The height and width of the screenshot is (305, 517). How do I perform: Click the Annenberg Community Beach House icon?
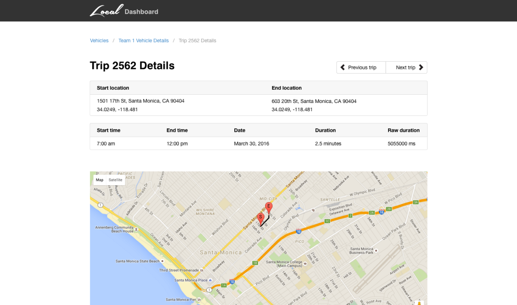click(x=137, y=229)
